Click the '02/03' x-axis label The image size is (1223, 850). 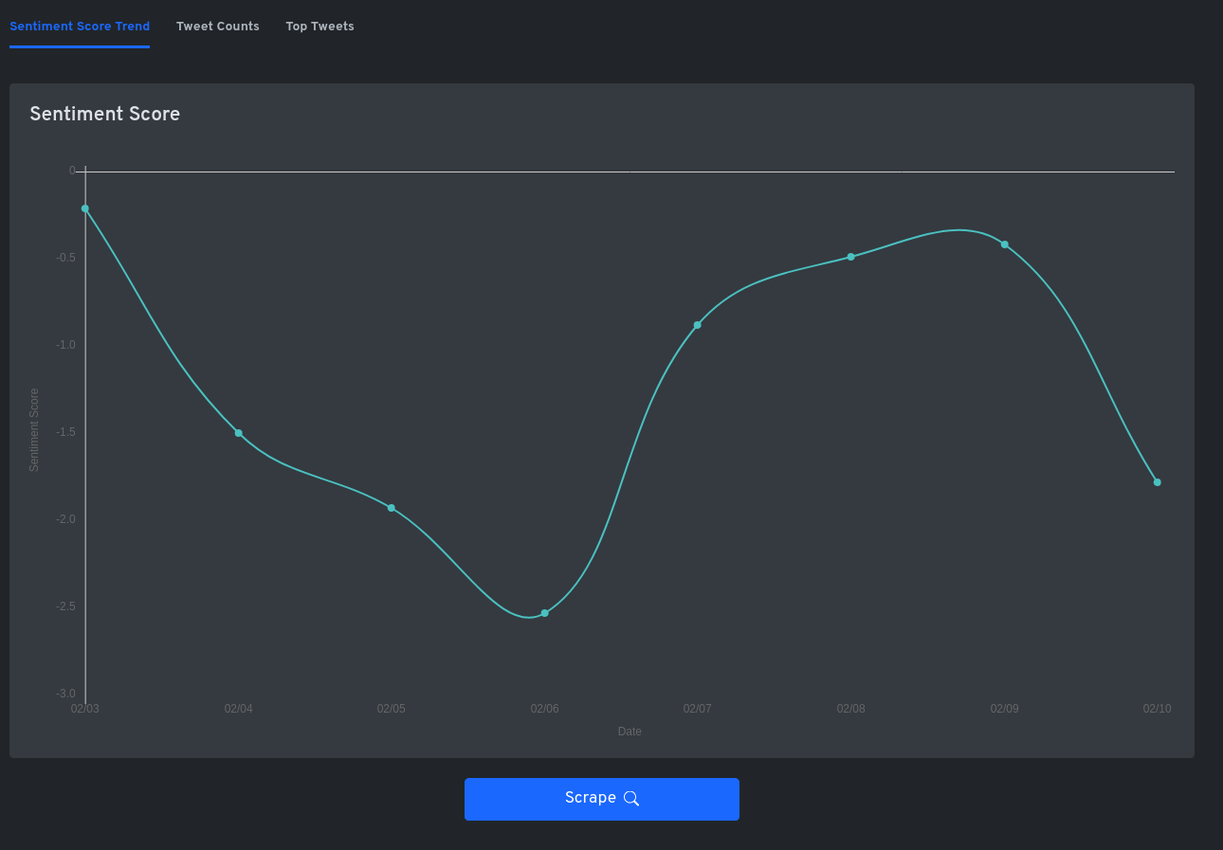pyautogui.click(x=85, y=709)
